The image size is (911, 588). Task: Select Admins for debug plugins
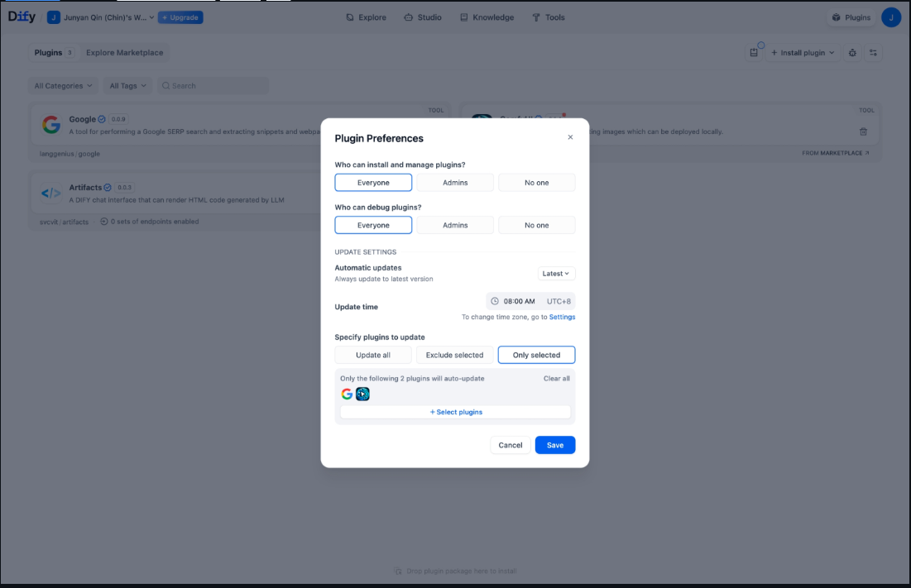[x=455, y=225]
